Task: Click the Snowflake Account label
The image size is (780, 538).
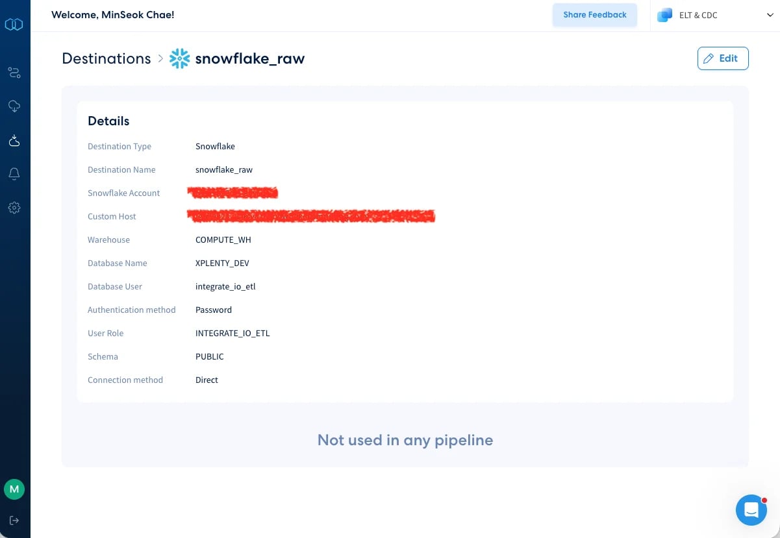Action: 123,193
